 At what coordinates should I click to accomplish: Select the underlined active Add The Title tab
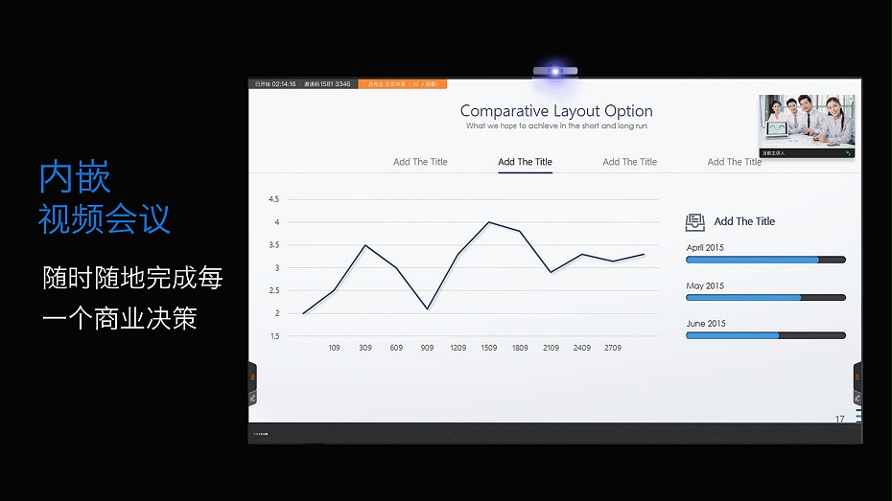click(x=525, y=162)
